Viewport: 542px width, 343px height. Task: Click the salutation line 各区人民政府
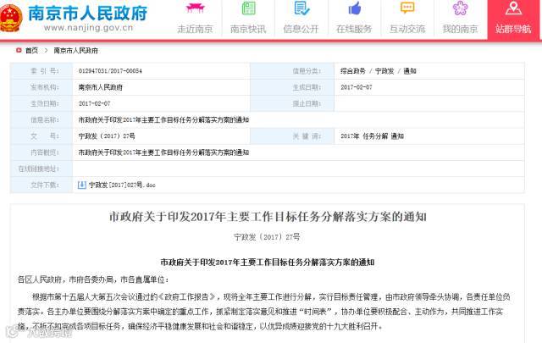click(x=93, y=279)
